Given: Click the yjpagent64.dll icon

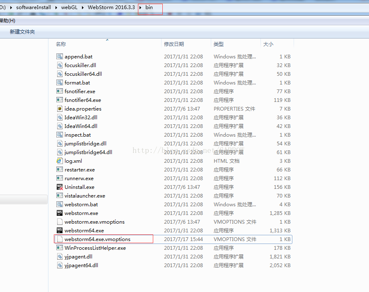Looking at the screenshot, I should click(60, 265).
